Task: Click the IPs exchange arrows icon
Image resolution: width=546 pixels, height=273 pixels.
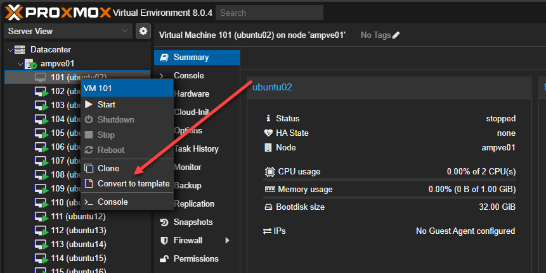Action: coord(268,231)
